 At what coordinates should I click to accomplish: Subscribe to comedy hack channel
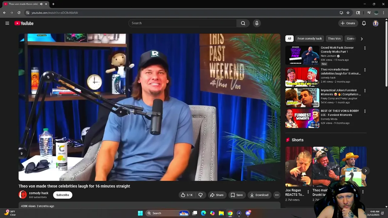[63, 195]
